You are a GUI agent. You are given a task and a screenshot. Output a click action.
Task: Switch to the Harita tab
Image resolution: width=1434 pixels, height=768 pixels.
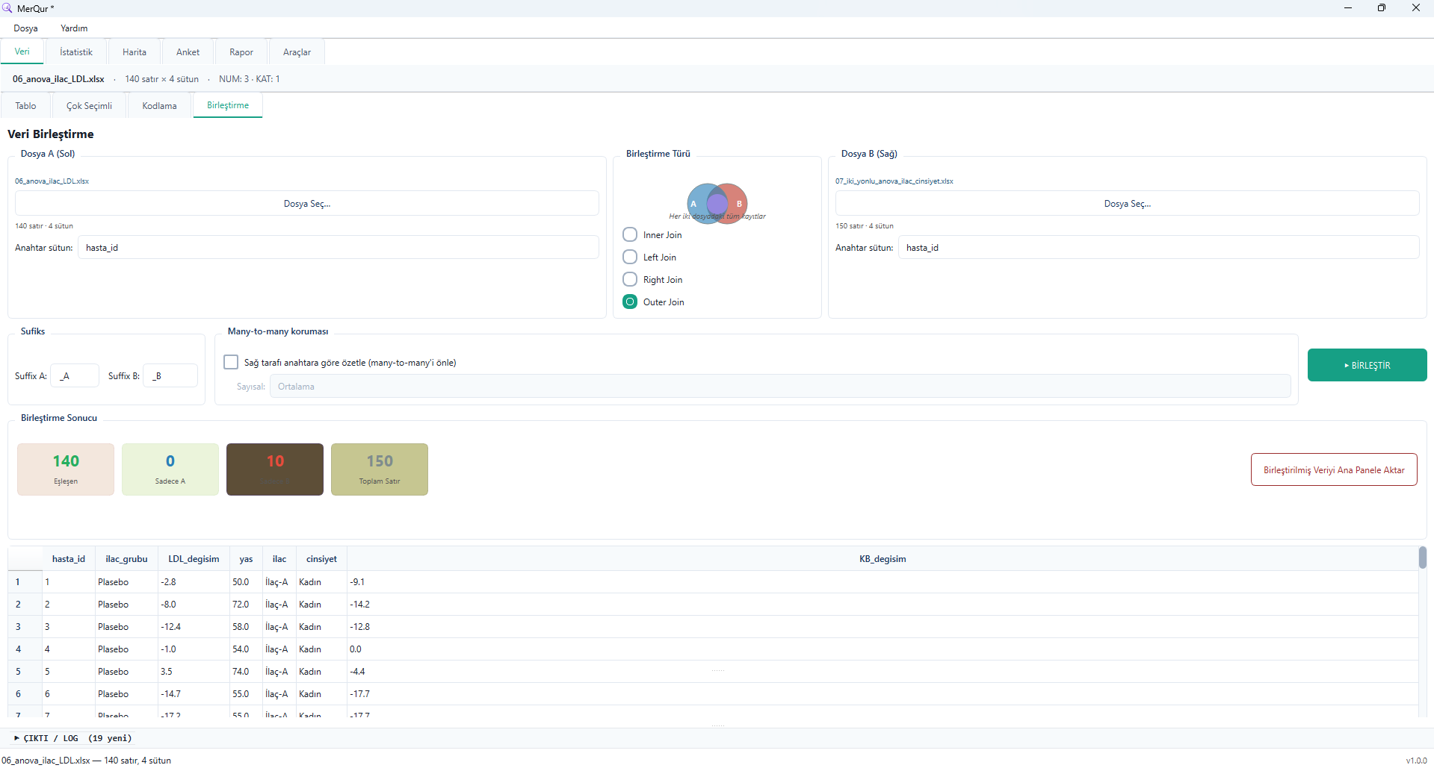tap(135, 52)
